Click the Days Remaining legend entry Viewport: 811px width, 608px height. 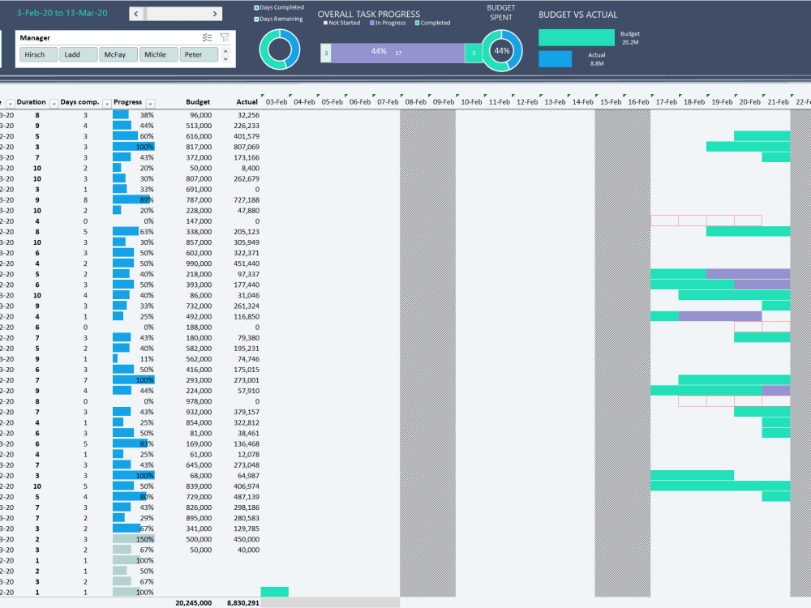click(x=278, y=19)
